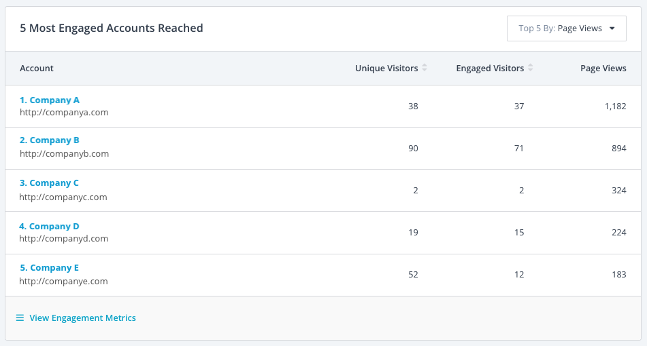Screen dimensions: 647x346
Task: Open the Top 5 By Page Views dropdown
Action: (x=565, y=28)
